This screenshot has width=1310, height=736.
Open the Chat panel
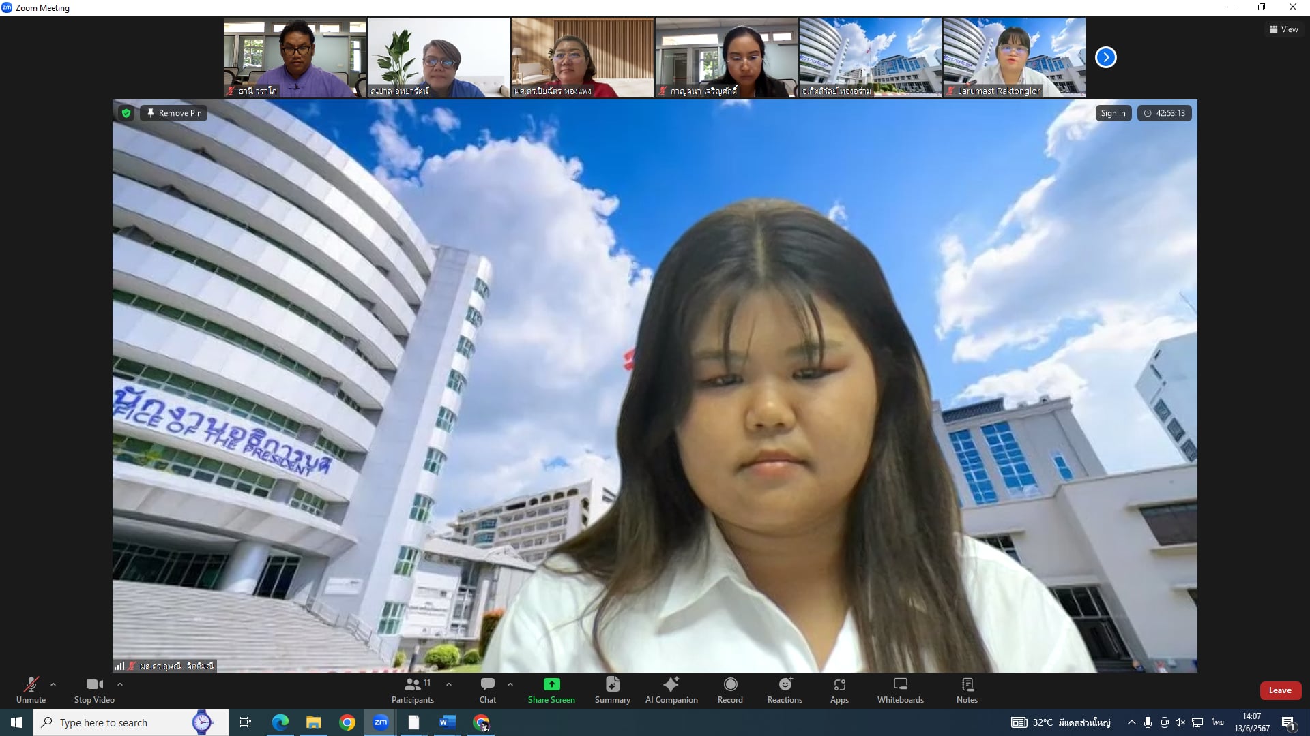pos(487,690)
